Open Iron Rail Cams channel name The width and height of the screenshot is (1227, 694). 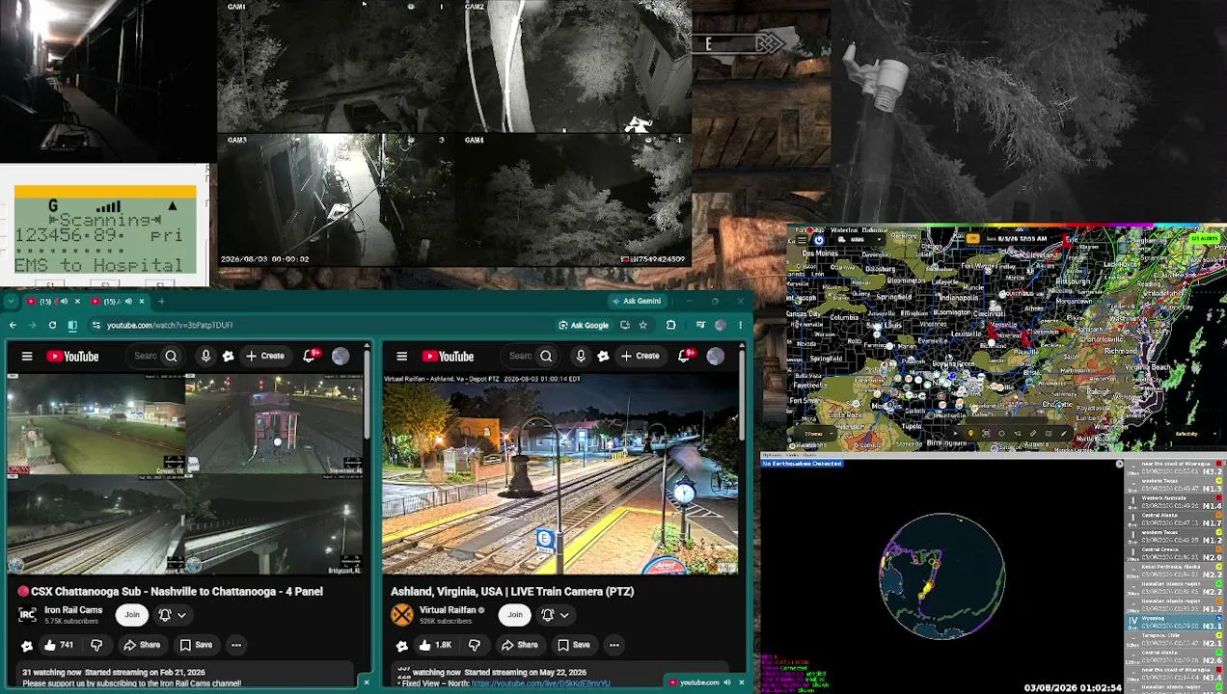coord(72,610)
